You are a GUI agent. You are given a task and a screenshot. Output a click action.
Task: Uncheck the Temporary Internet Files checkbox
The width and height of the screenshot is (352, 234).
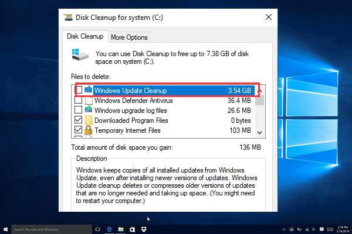pyautogui.click(x=78, y=130)
